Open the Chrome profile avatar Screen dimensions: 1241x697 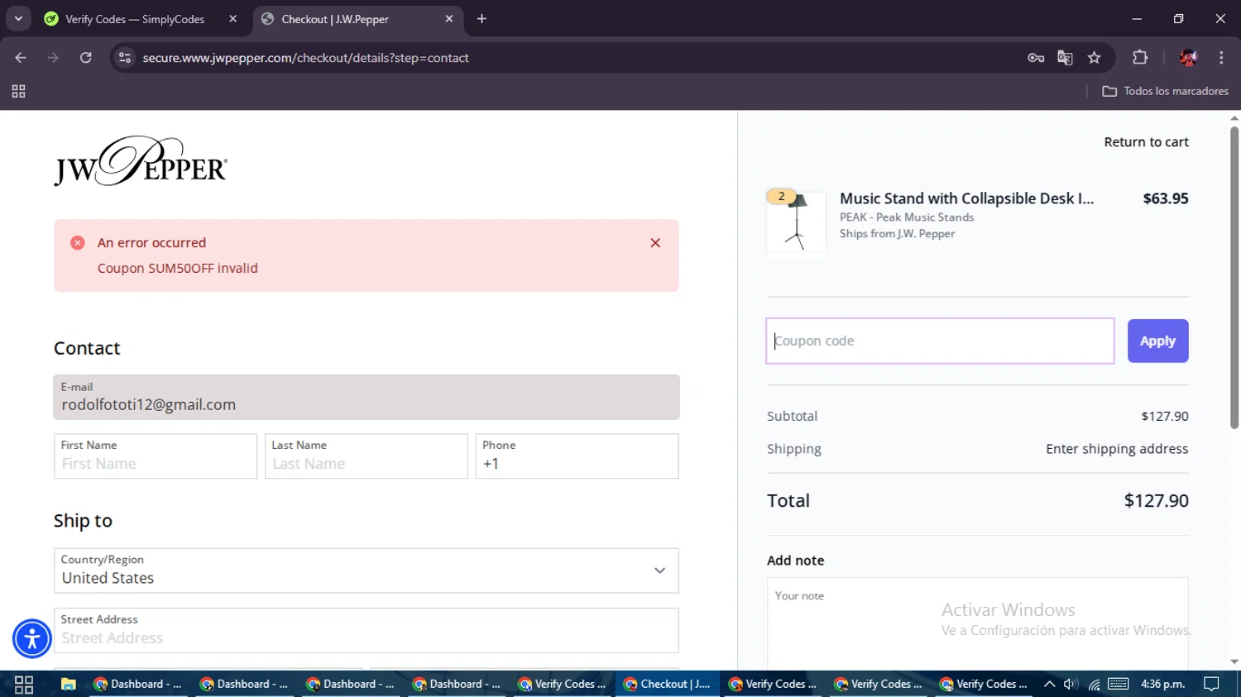coord(1188,58)
